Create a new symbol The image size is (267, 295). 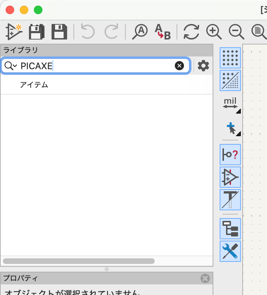click(14, 32)
